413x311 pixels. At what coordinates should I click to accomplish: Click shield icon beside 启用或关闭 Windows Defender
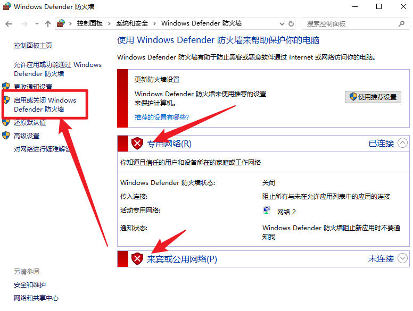click(6, 100)
